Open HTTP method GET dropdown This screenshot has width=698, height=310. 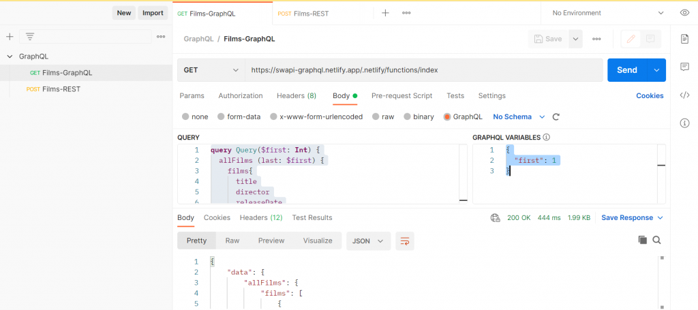[211, 70]
